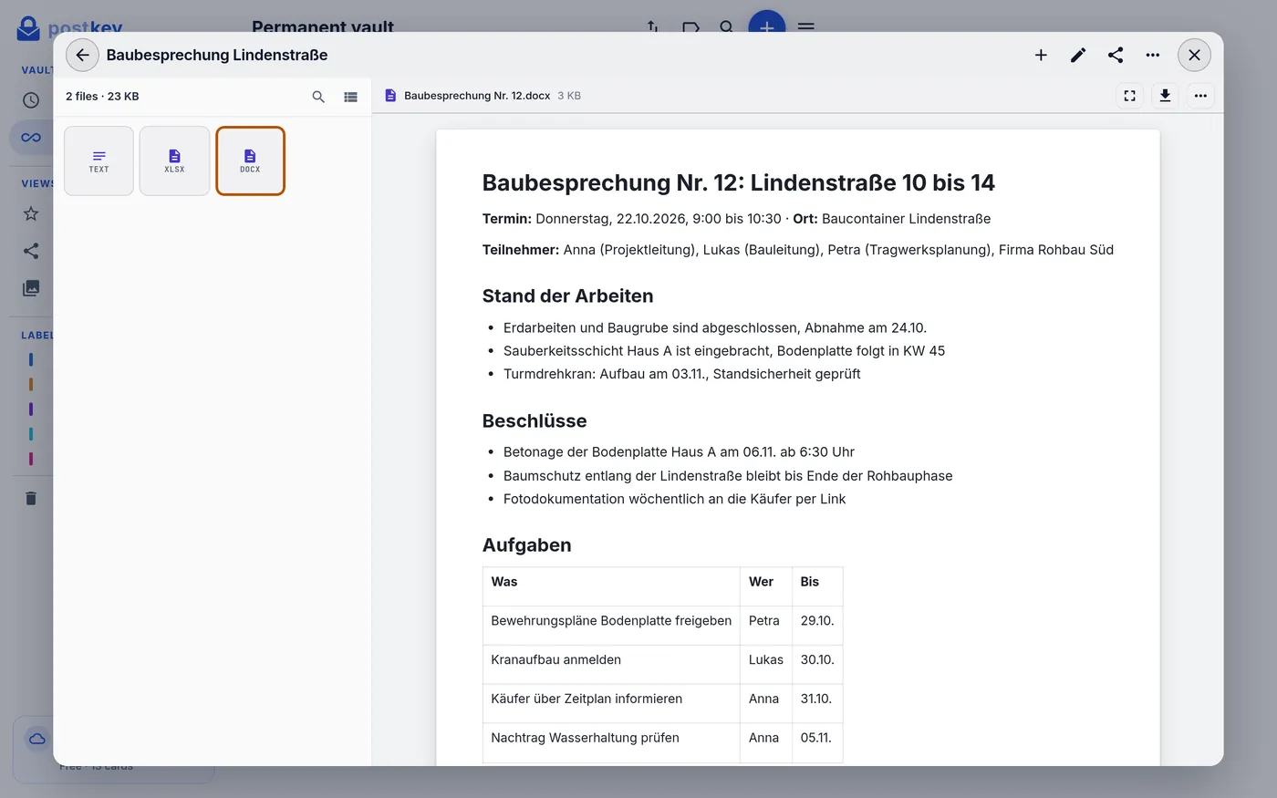Select the purple label color in the sidebar
This screenshot has height=798, width=1277.
31,409
